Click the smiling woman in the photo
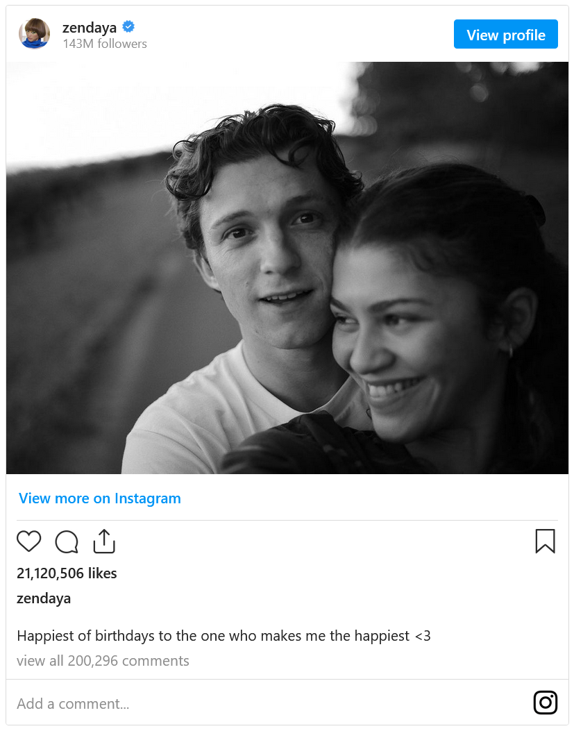Image resolution: width=574 pixels, height=731 pixels. pyautogui.click(x=430, y=333)
